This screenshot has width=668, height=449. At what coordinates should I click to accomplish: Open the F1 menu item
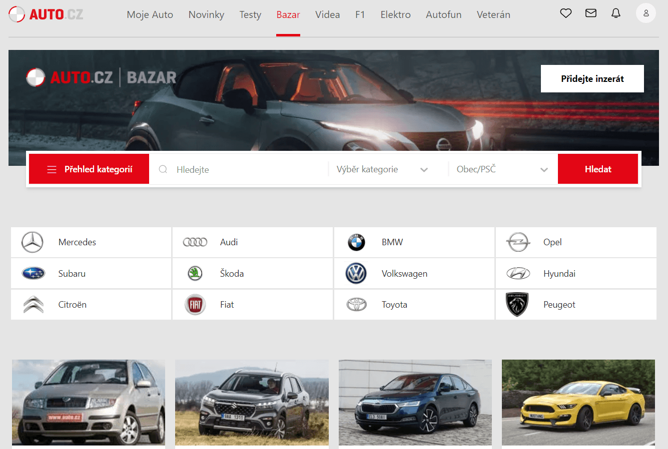[x=360, y=14]
